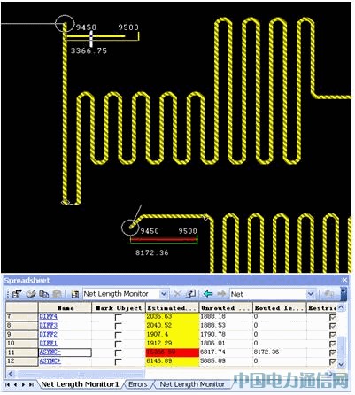Expand the Net combo box
This screenshot has height=395, width=355.
(310, 294)
